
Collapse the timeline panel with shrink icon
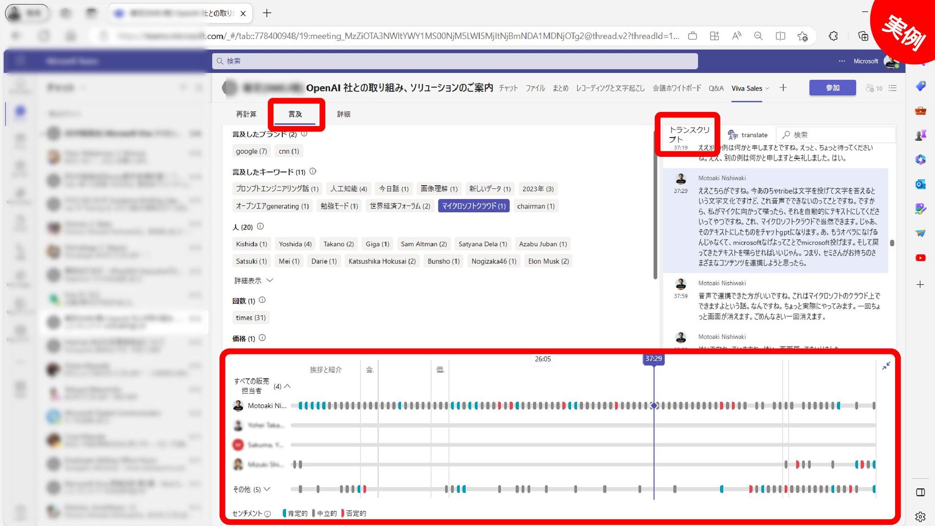point(886,366)
